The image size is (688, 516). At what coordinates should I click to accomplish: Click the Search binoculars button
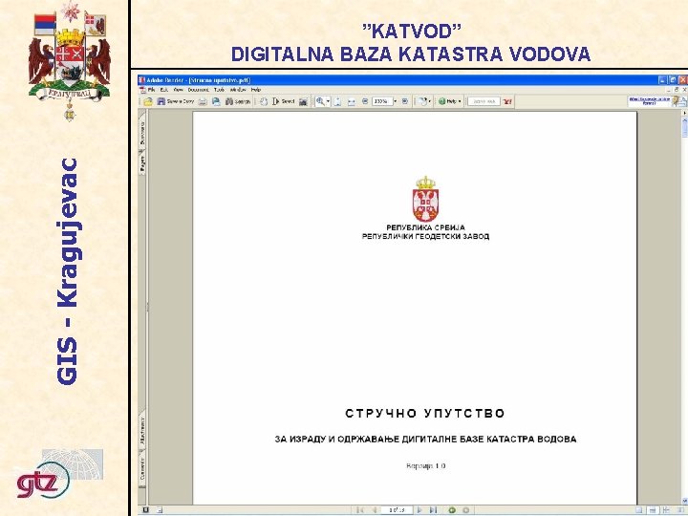(238, 101)
